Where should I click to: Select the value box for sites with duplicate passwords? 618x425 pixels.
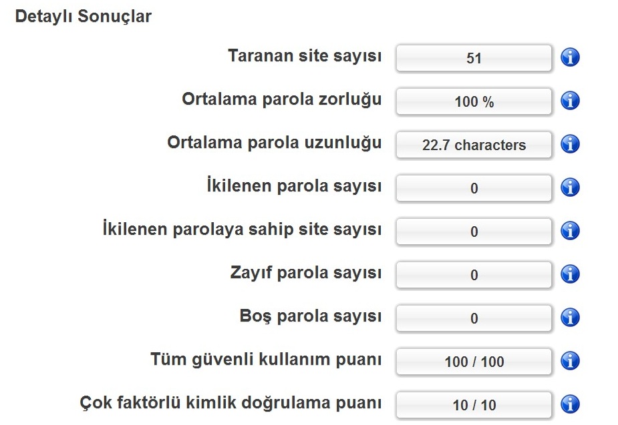[474, 232]
